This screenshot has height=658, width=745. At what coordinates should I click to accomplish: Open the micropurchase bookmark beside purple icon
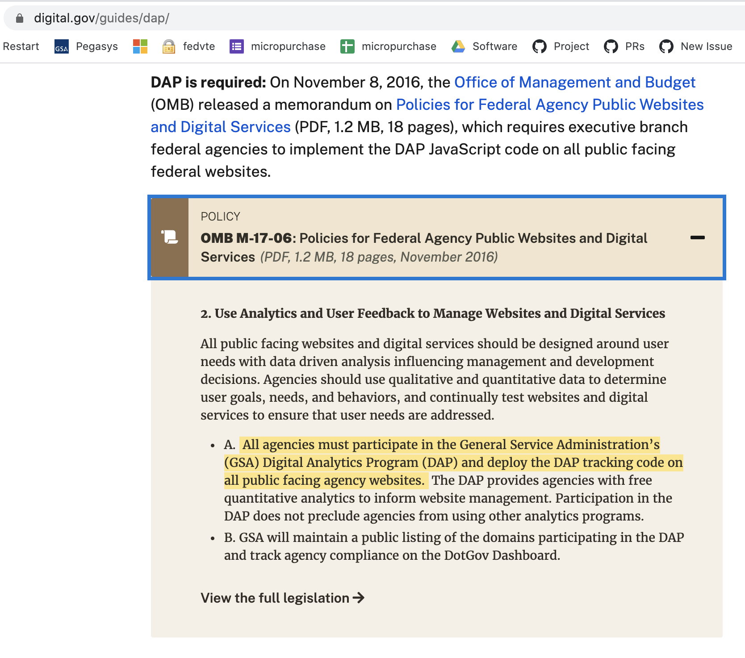288,46
